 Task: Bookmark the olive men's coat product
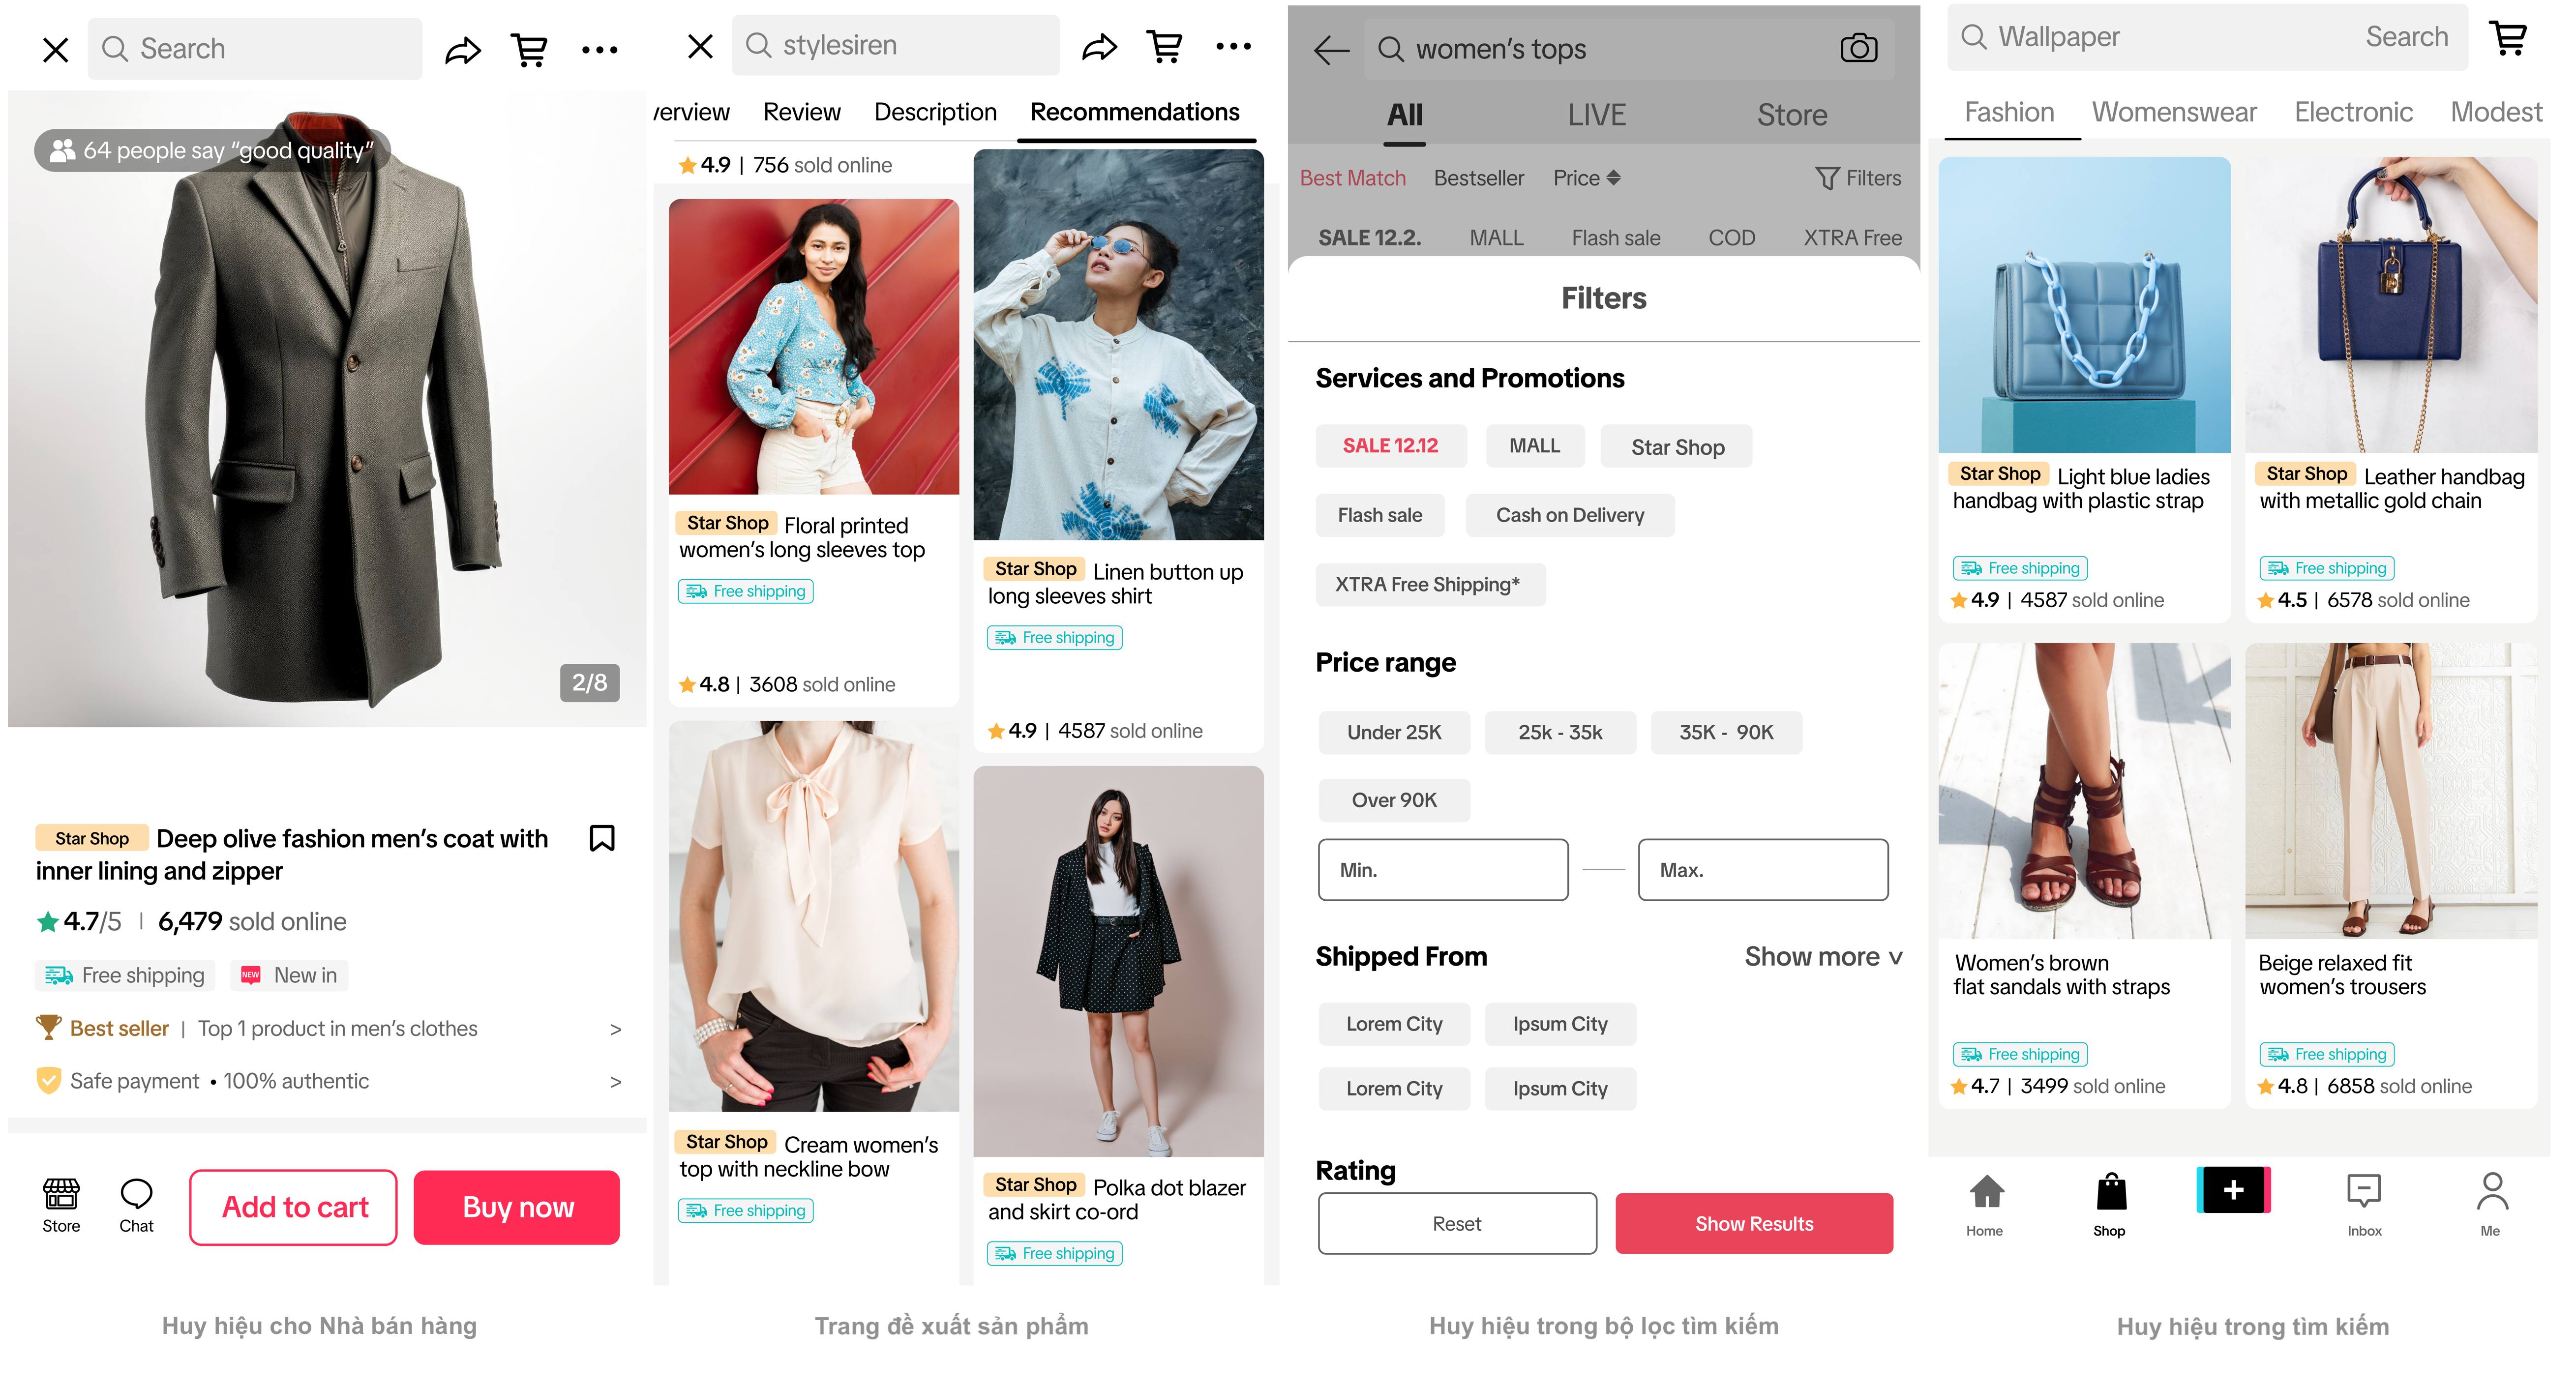pyautogui.click(x=602, y=838)
